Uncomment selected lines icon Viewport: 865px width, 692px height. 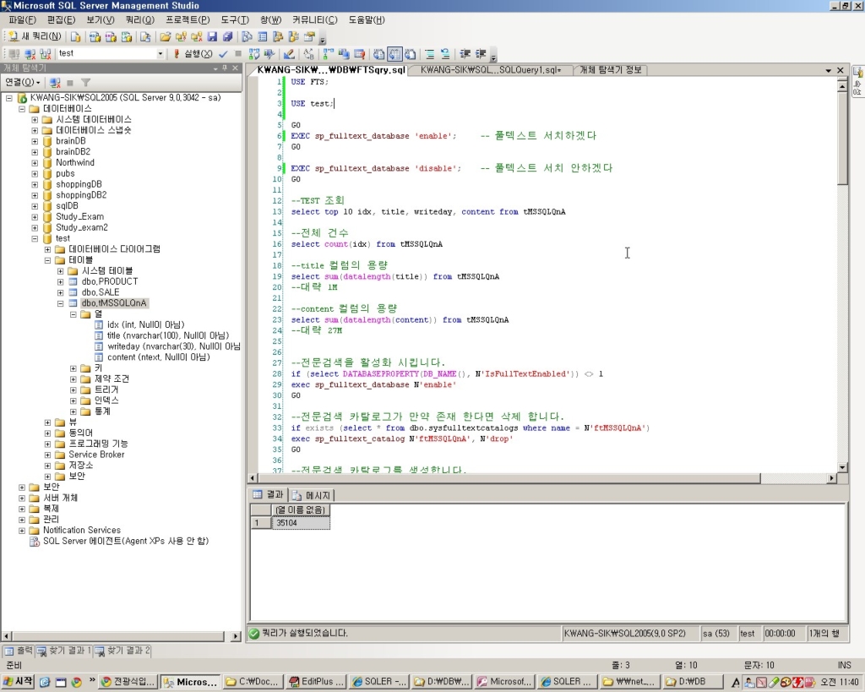pyautogui.click(x=445, y=53)
